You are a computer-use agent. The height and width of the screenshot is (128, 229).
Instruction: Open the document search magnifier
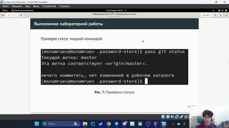(215, 15)
